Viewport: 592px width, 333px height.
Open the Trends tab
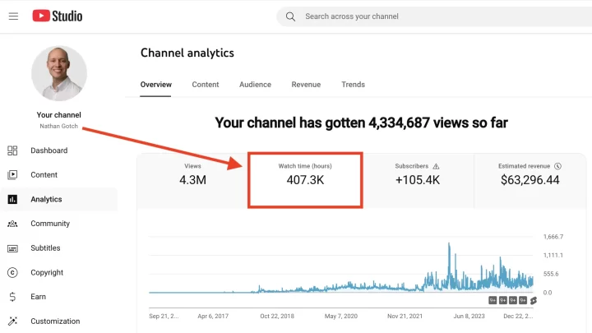[x=353, y=85]
